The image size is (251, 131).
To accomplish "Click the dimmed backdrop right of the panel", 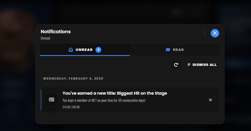I will pos(237,79).
